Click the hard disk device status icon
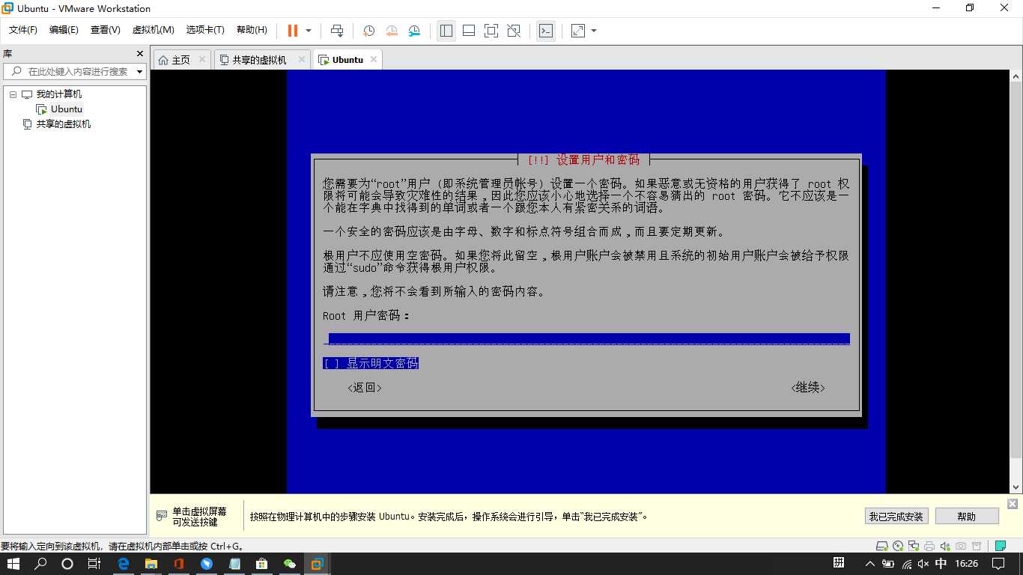Screen dimensions: 1023x575 pos(882,546)
